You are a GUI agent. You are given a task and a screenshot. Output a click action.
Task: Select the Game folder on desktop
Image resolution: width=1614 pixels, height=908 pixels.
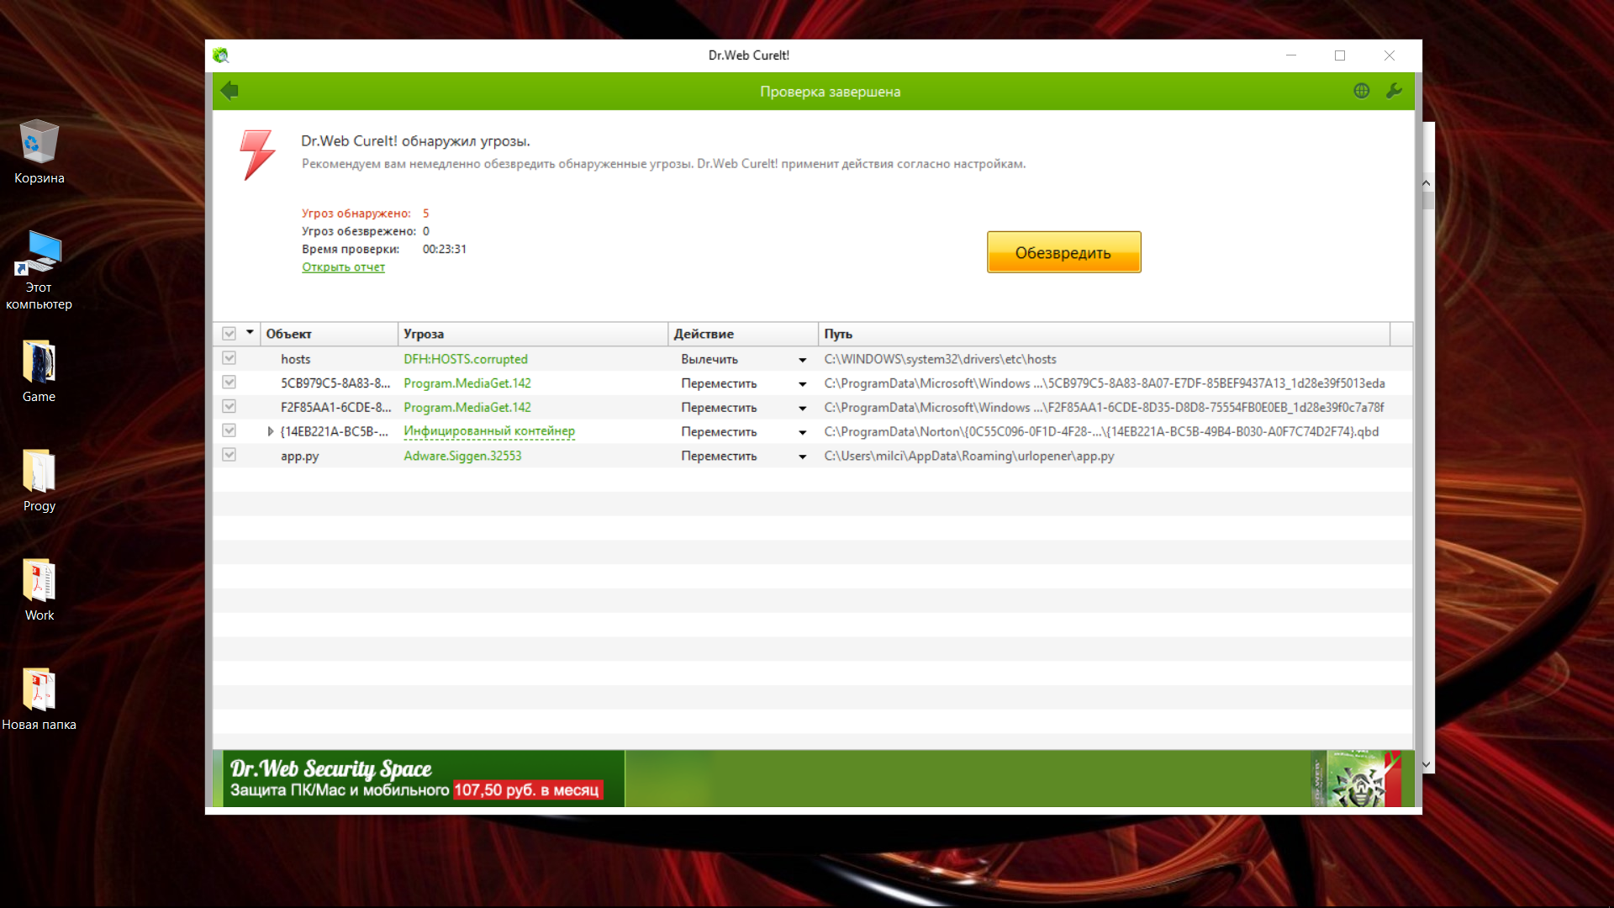click(39, 371)
